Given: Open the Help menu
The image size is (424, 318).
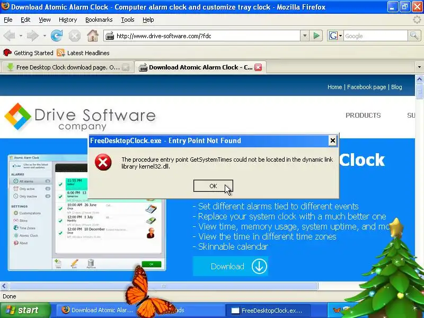Looking at the screenshot, I should point(148,20).
